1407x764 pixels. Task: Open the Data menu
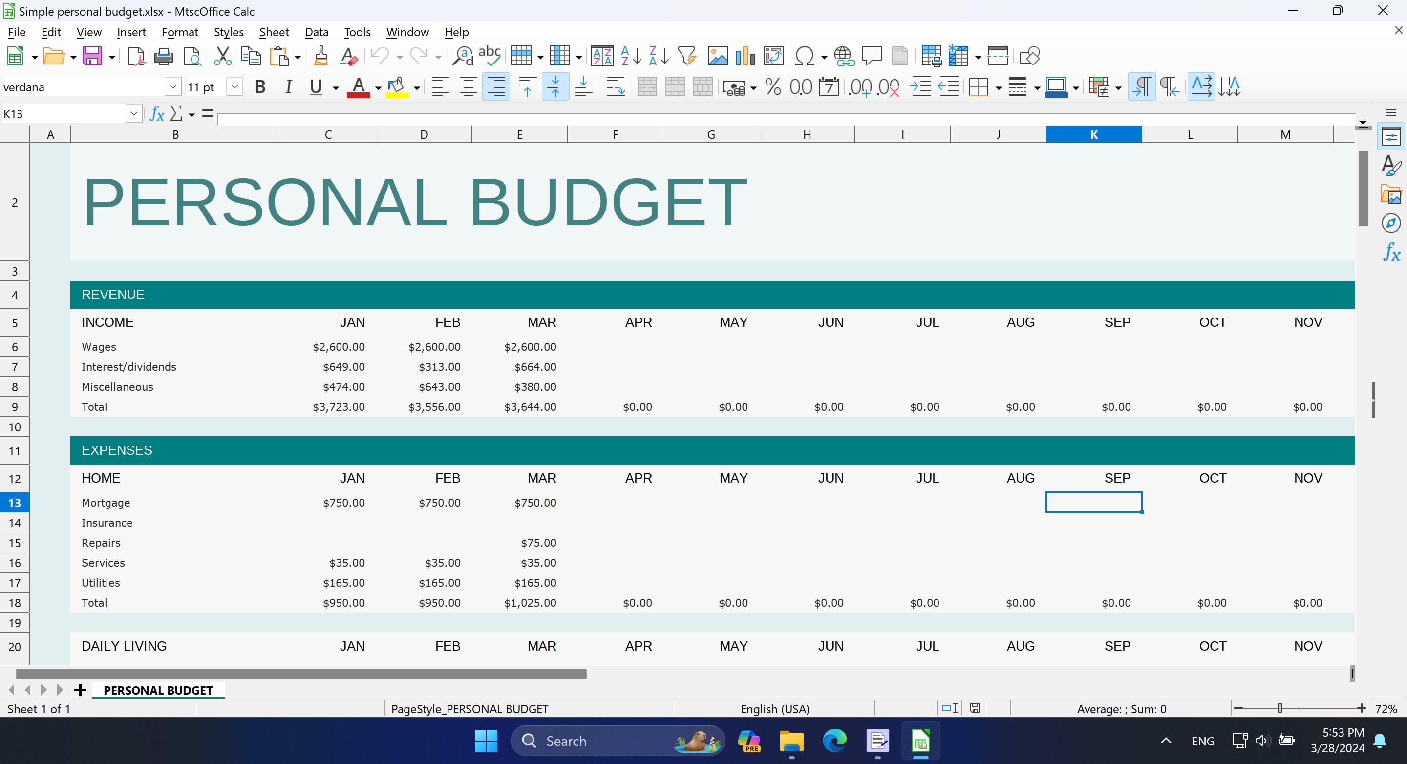(x=316, y=32)
